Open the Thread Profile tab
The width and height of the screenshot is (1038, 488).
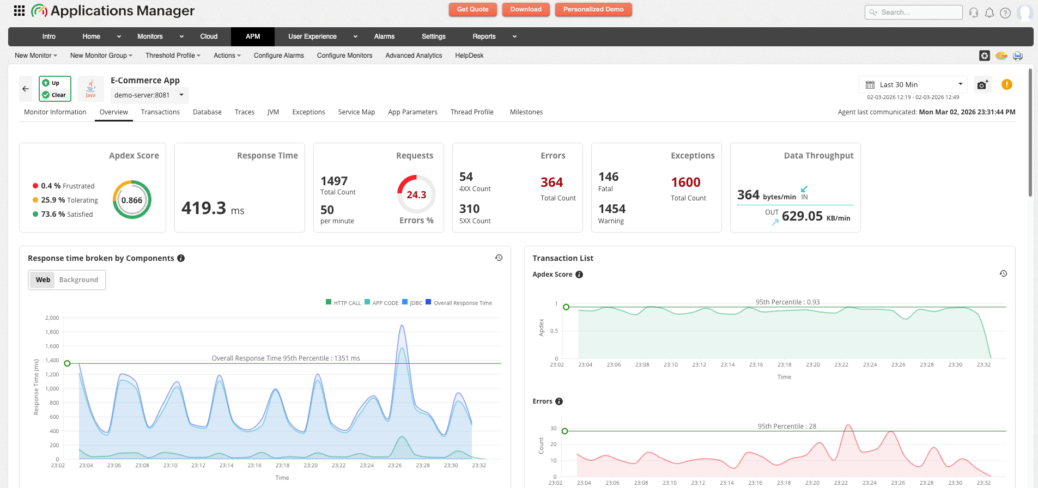tap(472, 112)
